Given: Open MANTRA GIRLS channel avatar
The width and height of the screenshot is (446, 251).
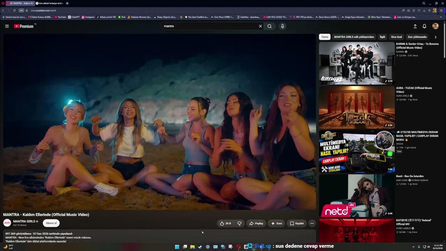Looking at the screenshot, I should (x=7, y=223).
